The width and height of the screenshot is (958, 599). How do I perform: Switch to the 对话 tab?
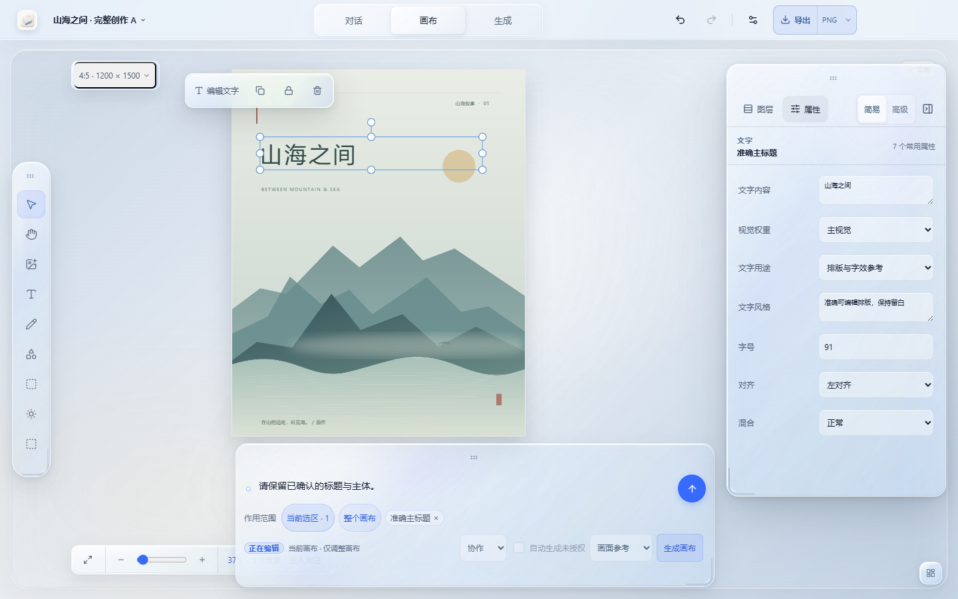354,20
